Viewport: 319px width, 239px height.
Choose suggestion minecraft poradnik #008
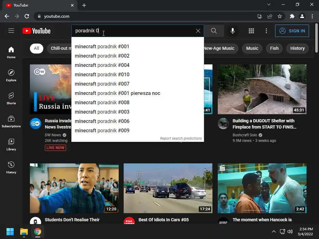(x=137, y=103)
